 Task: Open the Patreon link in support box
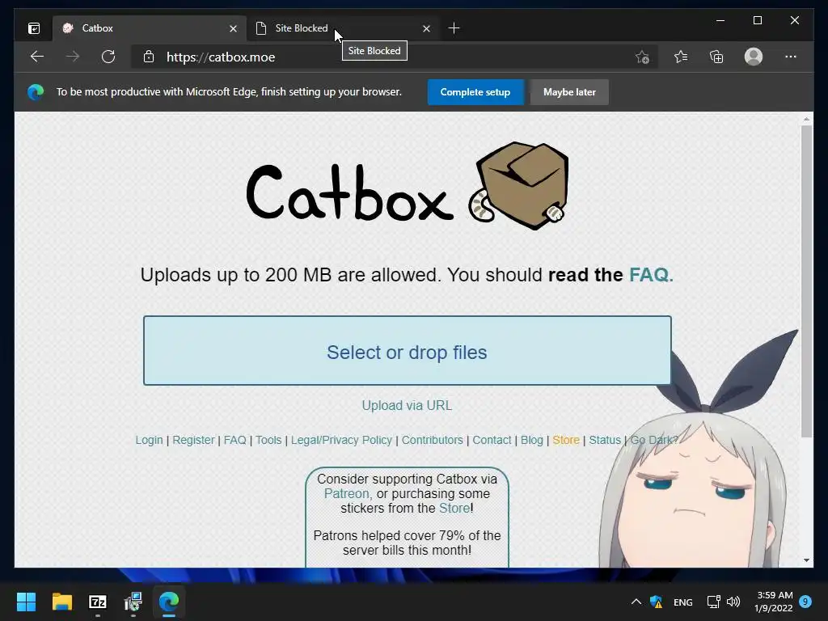(348, 494)
